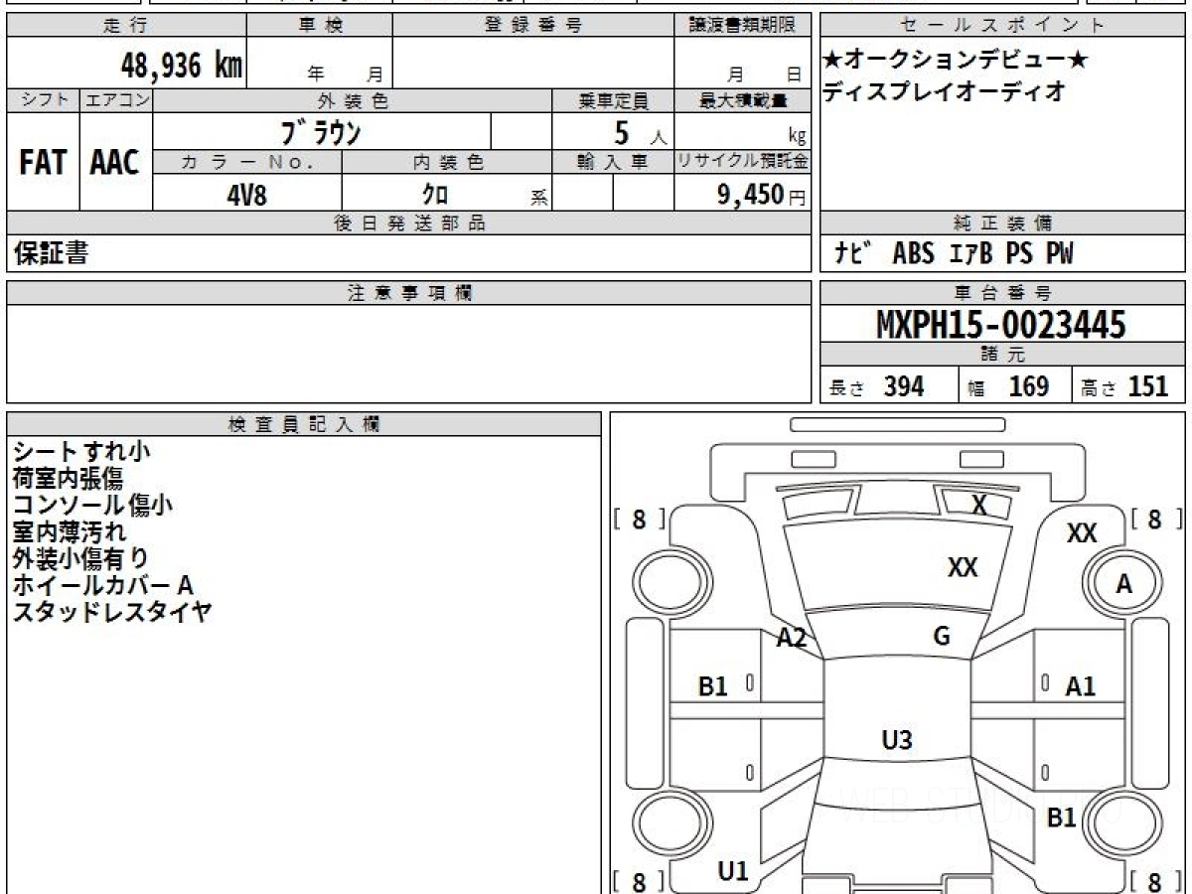Select the inspector note 荷室内張傷
Screen dimensions: 1192x894
68,478
